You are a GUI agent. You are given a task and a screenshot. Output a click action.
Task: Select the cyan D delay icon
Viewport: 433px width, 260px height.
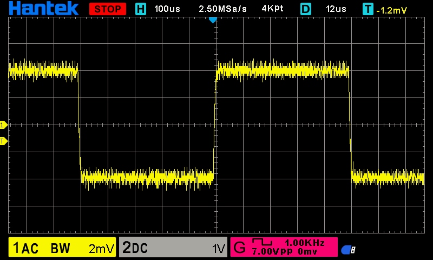(306, 9)
